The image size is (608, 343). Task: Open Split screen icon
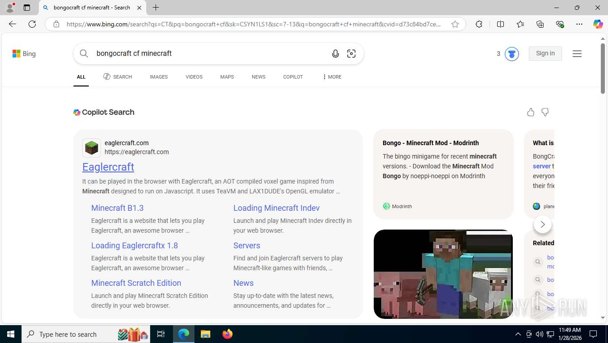pos(500,24)
